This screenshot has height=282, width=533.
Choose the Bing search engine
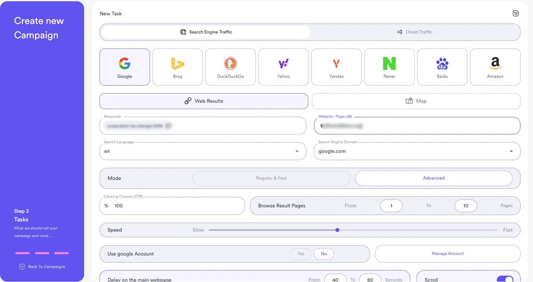click(x=177, y=67)
